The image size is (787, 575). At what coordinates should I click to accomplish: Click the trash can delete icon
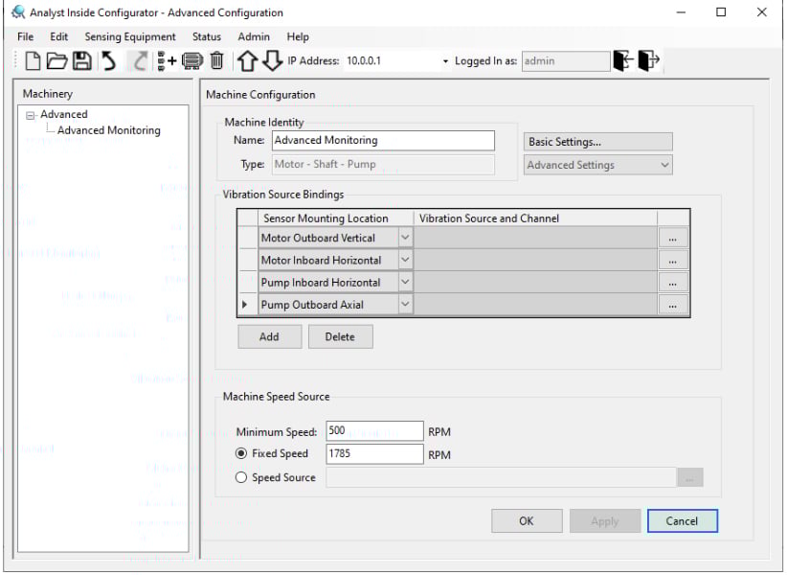(x=217, y=61)
